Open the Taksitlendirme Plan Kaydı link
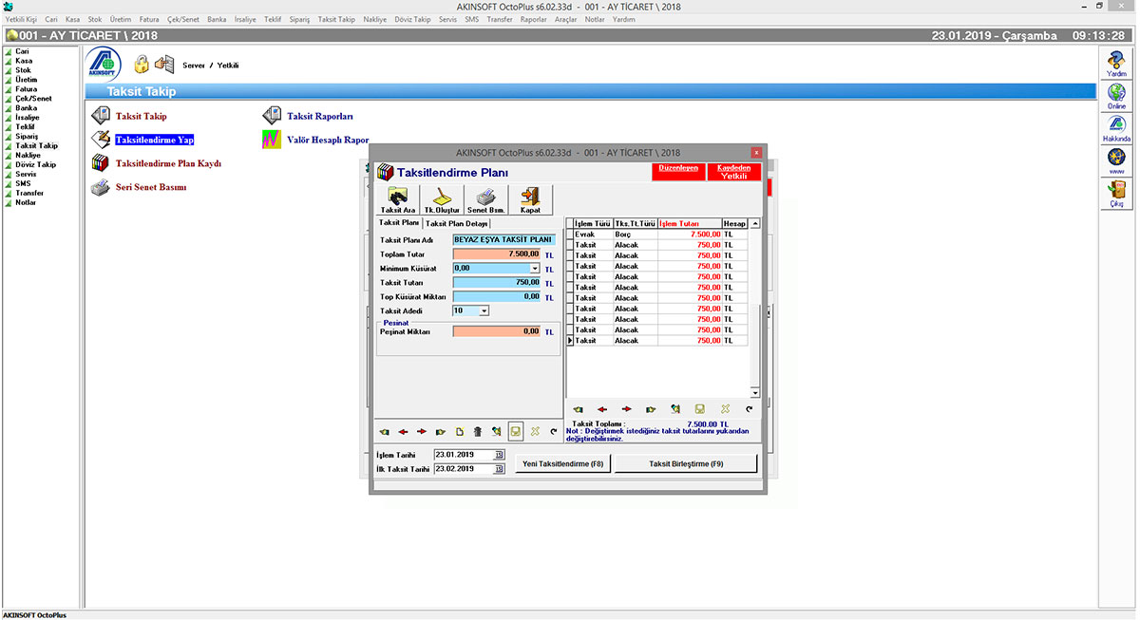This screenshot has width=1140, height=620. click(x=168, y=163)
